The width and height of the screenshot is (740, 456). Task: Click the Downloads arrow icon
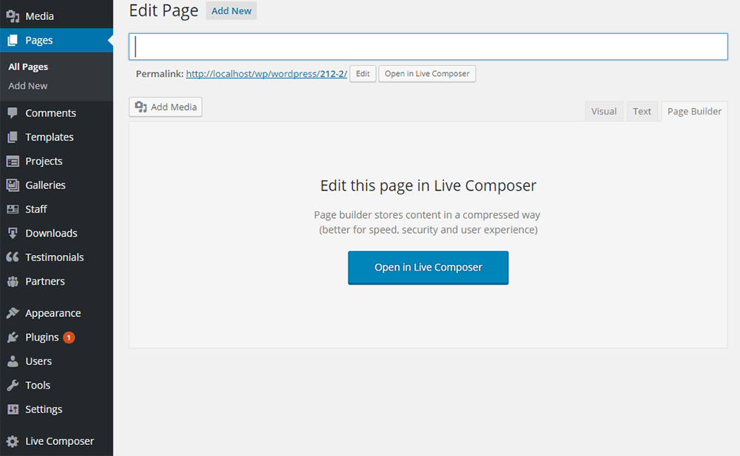click(13, 233)
